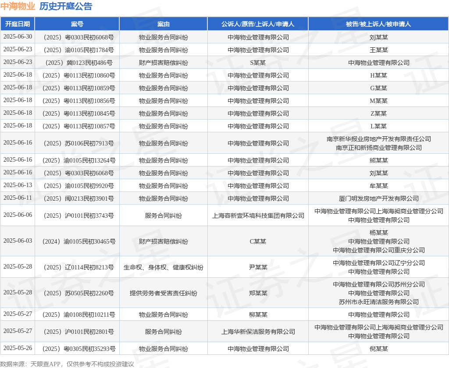Screen dimensions: 449x368
Task: Click the date 2025-06-11
Action: tap(18, 198)
